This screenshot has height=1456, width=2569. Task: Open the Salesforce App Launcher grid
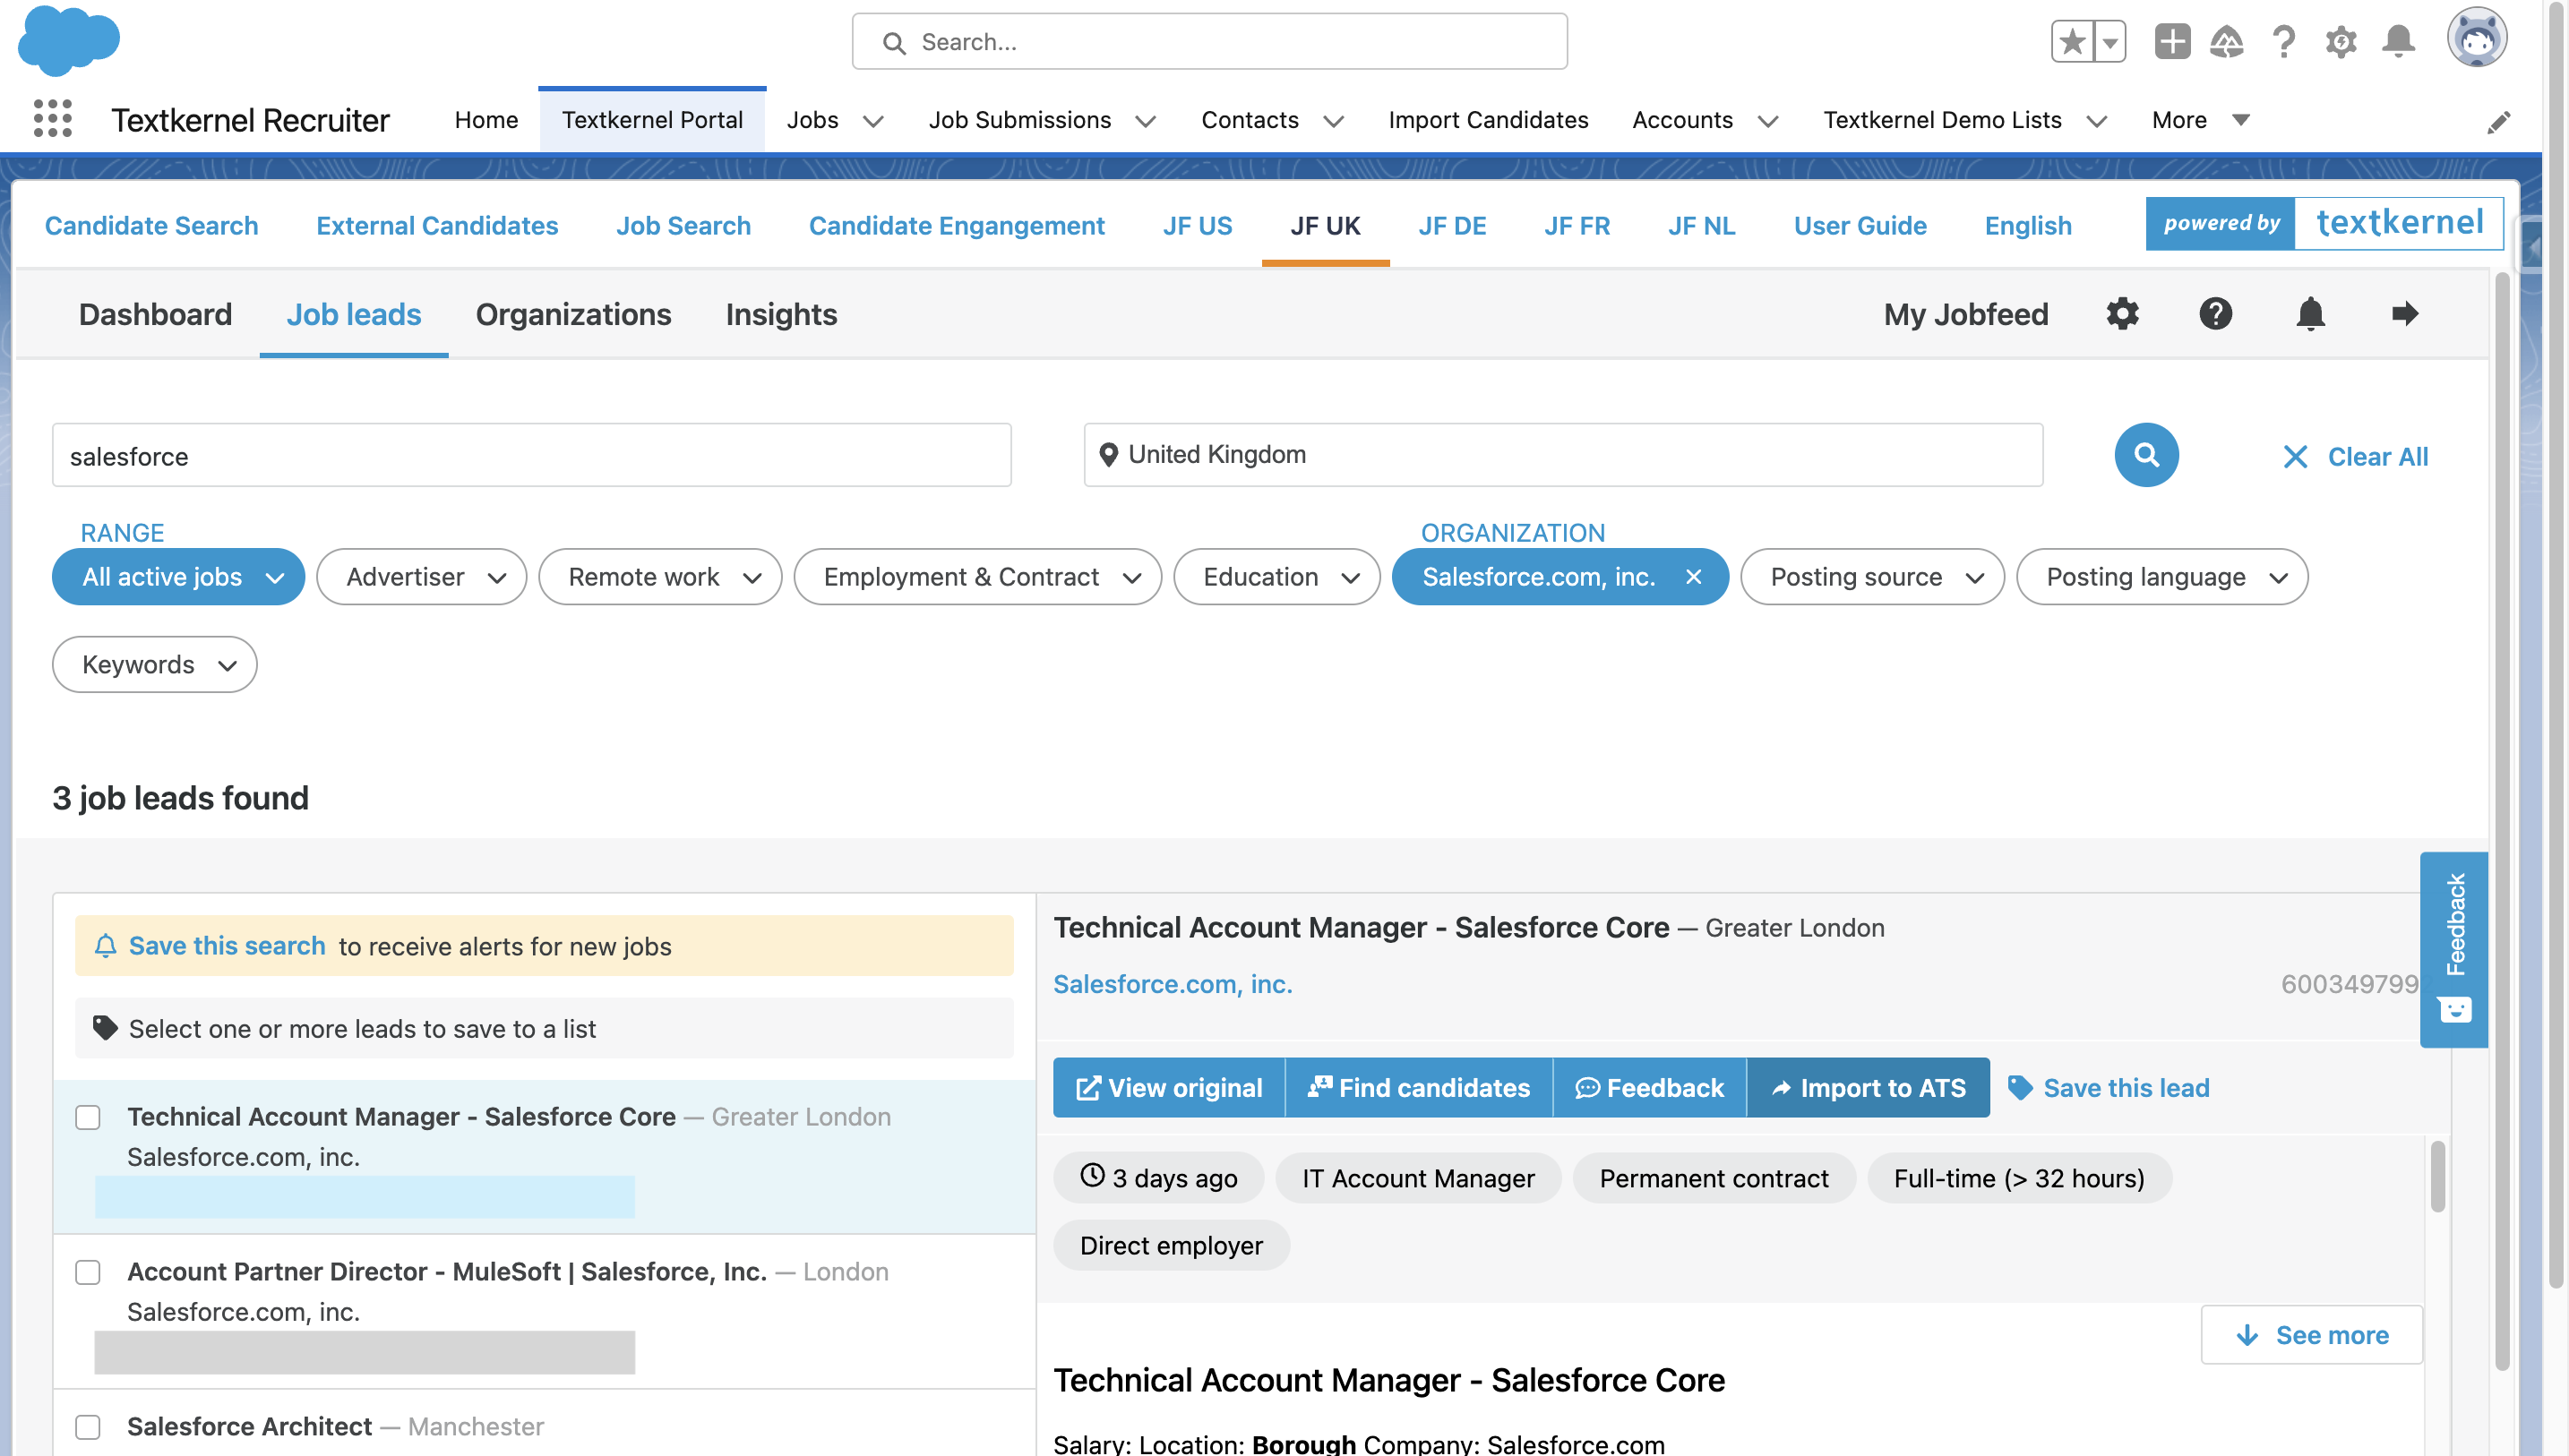tap(53, 119)
